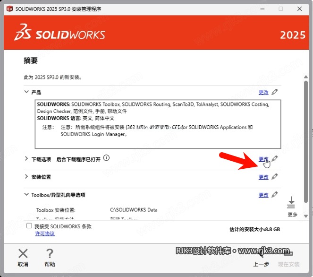Click the vertical scrollbar thumb

pos(306,142)
